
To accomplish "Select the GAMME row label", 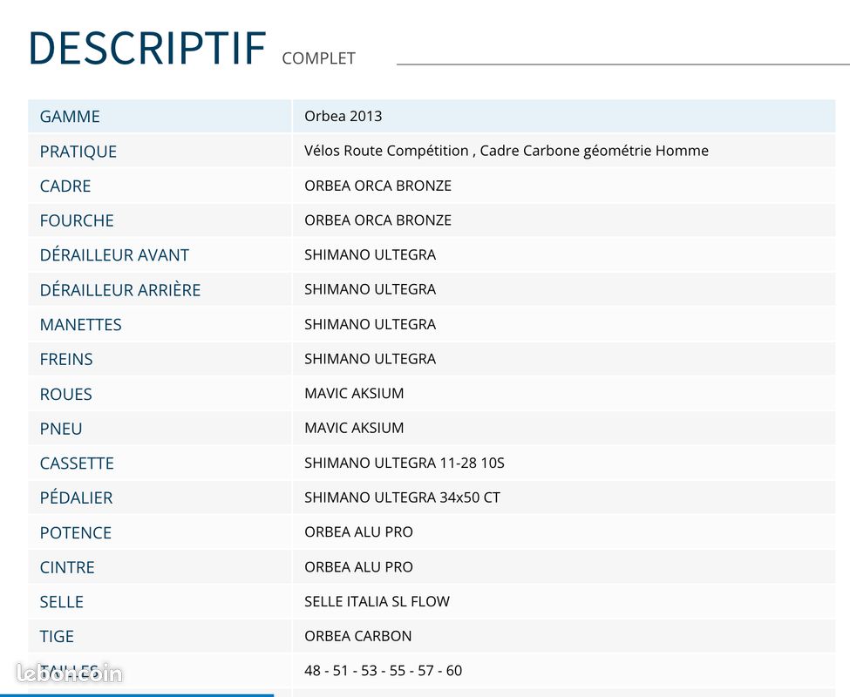I will 70,117.
